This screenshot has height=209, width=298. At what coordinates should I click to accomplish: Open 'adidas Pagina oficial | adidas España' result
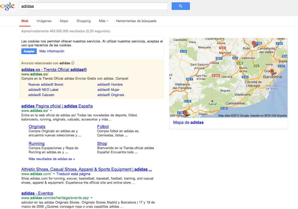[x=57, y=106]
